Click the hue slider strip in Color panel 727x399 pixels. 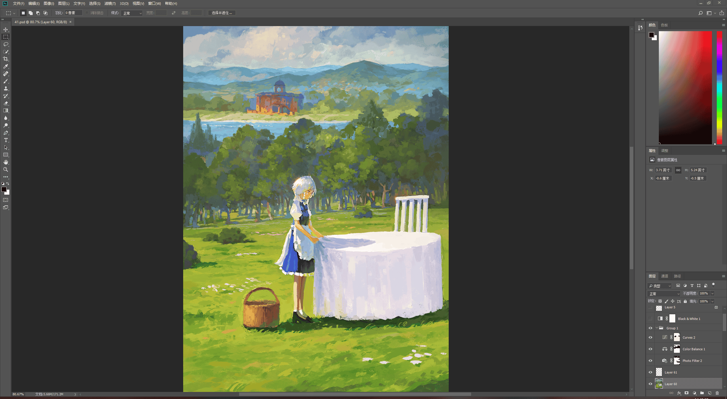(719, 88)
